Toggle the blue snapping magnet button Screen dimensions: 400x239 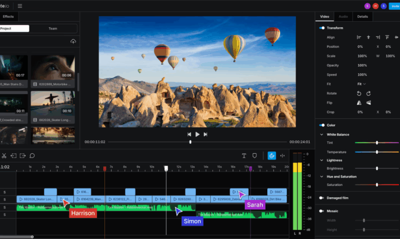(x=271, y=156)
